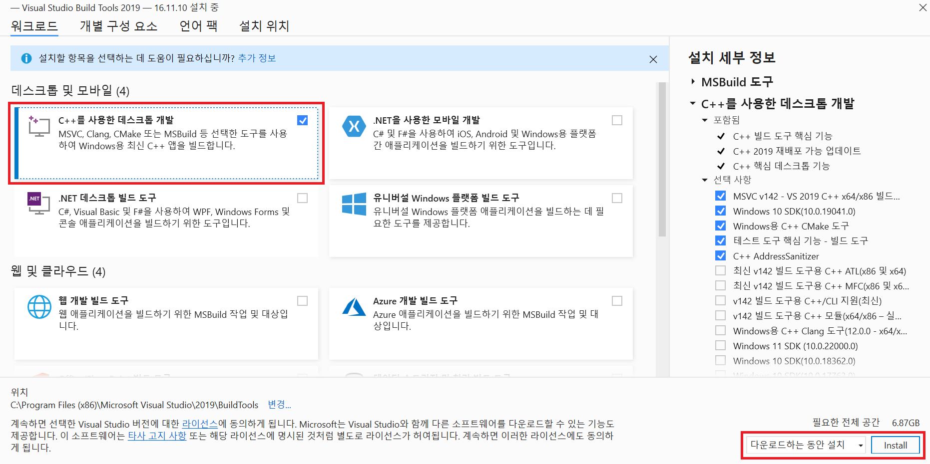This screenshot has height=464, width=930.
Task: Check 최신 v142 C++ MFC option
Action: tap(720, 285)
